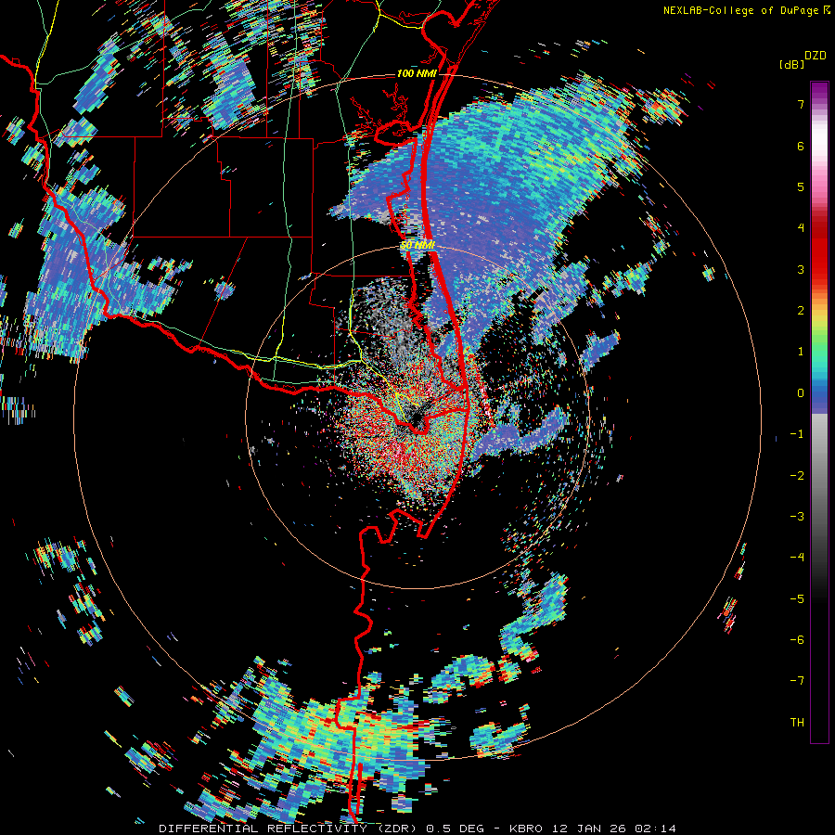Click the 5 dB mark on the scale
The width and height of the screenshot is (835, 835).
[x=801, y=186]
